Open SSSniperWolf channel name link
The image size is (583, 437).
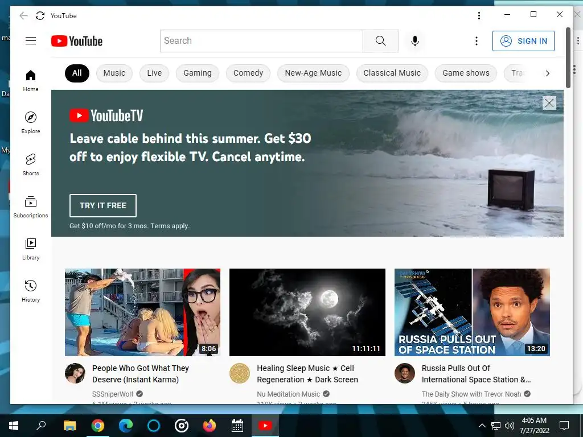tap(113, 394)
